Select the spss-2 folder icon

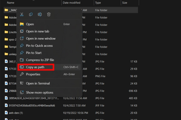(6, 39)
